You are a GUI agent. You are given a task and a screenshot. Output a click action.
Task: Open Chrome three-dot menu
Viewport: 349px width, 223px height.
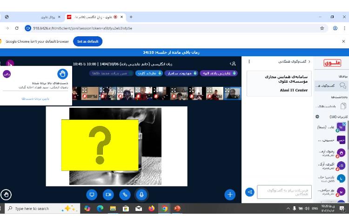344,28
